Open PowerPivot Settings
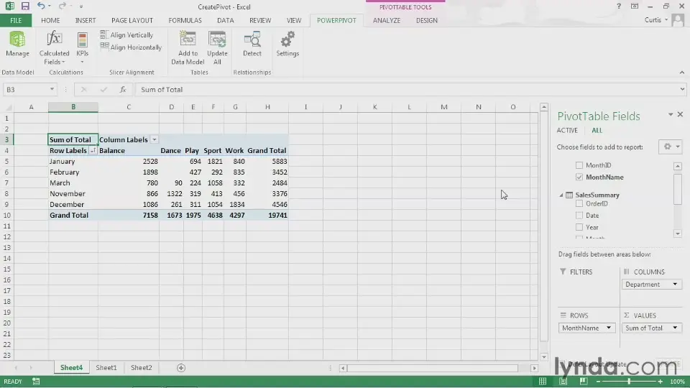 click(x=287, y=44)
